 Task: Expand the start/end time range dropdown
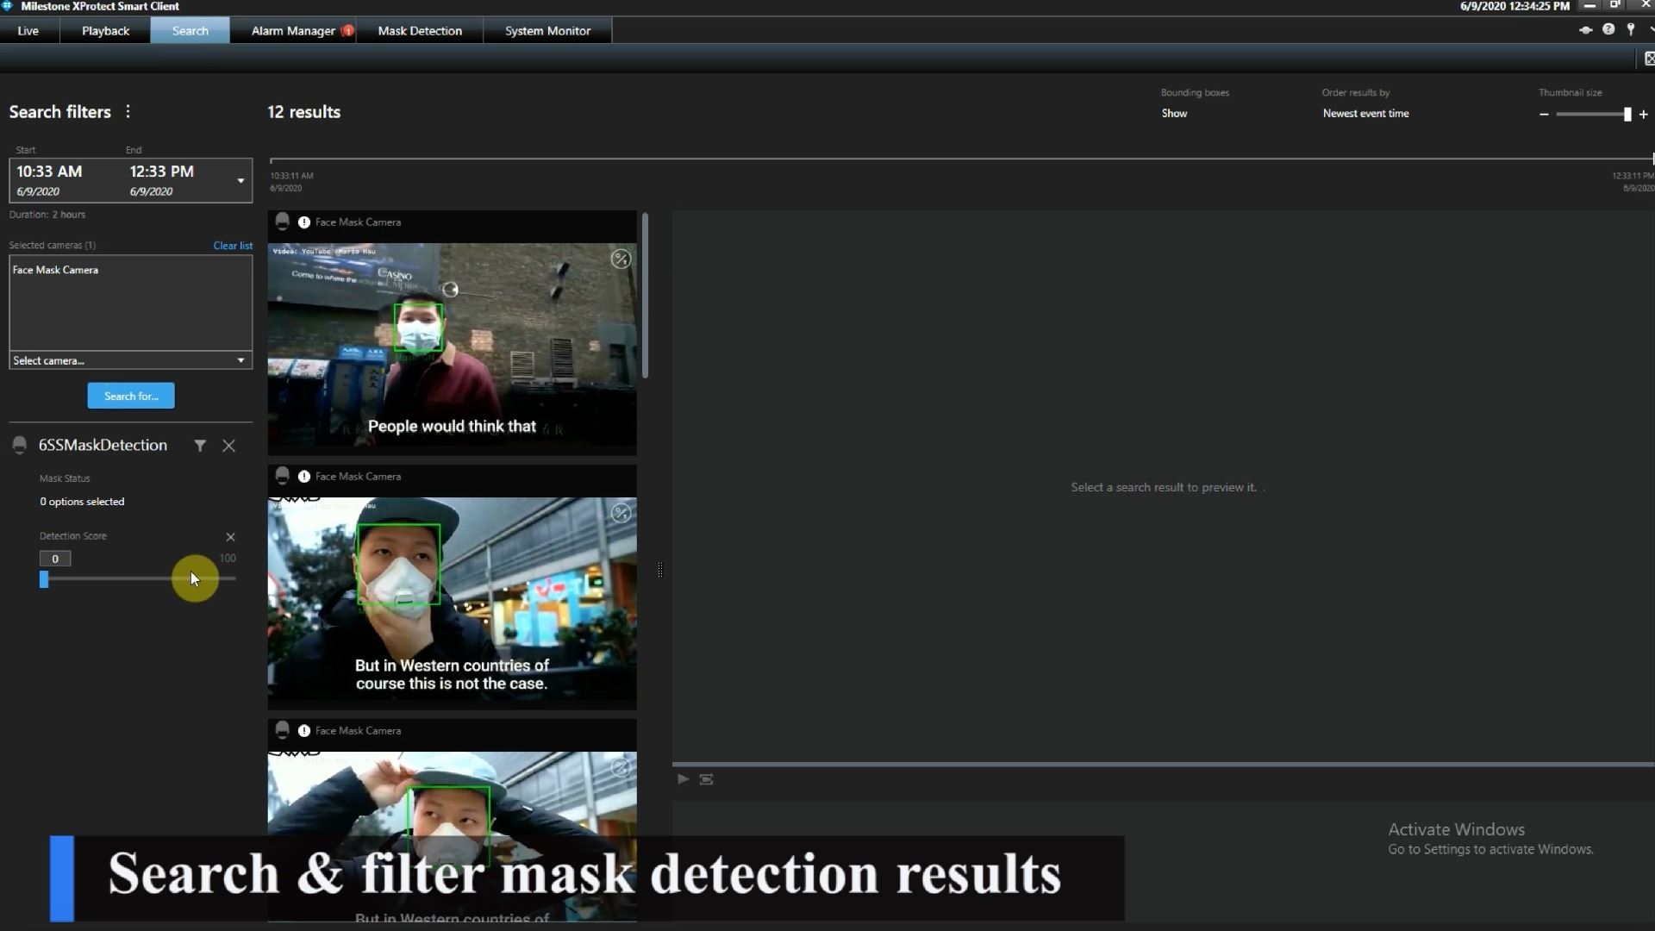[240, 181]
